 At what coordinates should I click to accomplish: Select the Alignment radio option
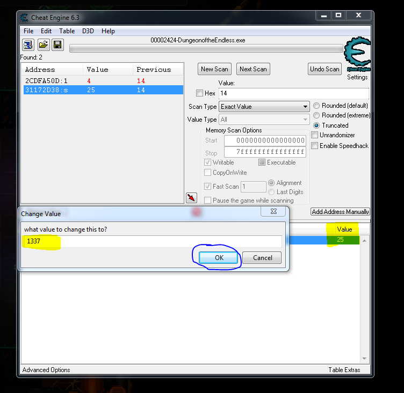click(271, 183)
